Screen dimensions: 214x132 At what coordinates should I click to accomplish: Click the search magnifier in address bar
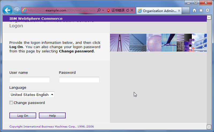click(x=99, y=10)
